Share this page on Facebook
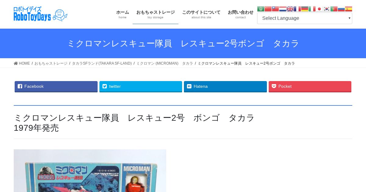 click(x=56, y=87)
